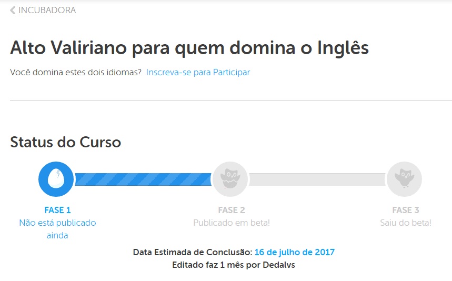Click 'Editado faz 1 mês por Dedalvs' text
Viewport: 452px width, 281px height.
234,265
